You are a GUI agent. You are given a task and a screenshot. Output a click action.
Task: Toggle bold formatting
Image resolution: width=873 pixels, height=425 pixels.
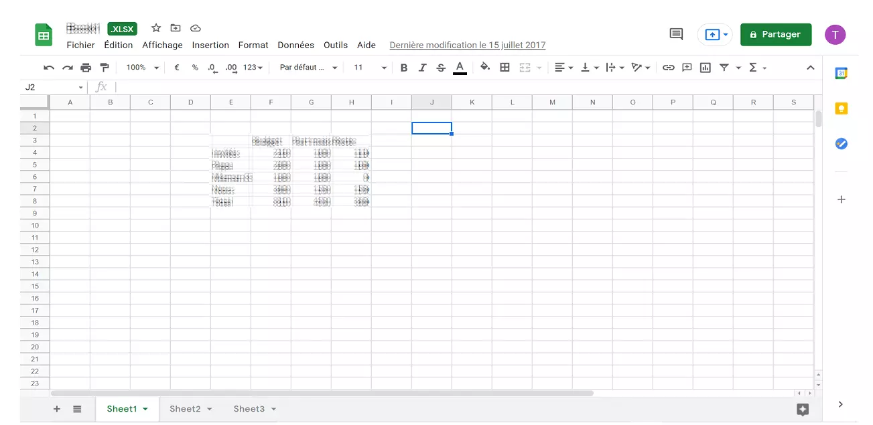click(x=404, y=68)
